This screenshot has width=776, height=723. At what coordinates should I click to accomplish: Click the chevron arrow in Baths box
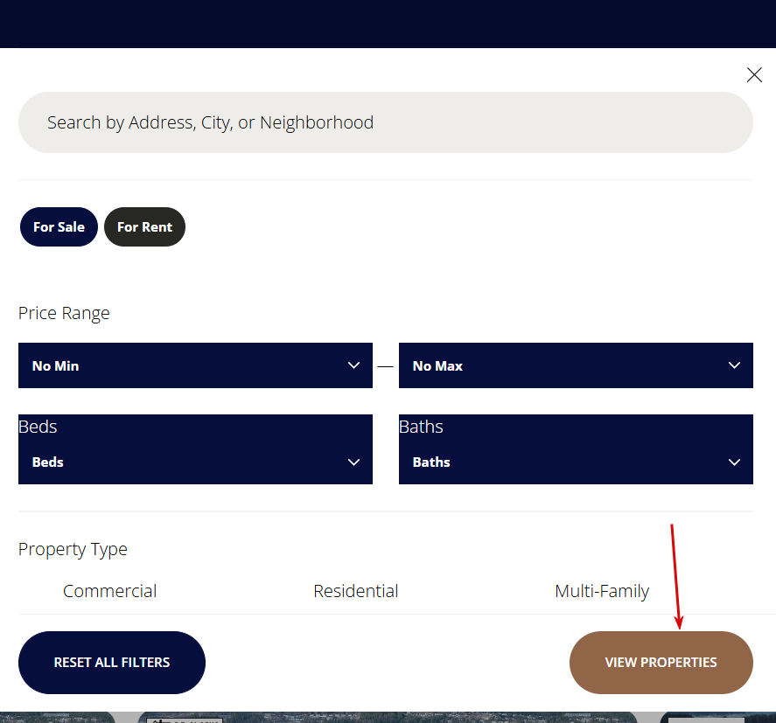tap(734, 462)
